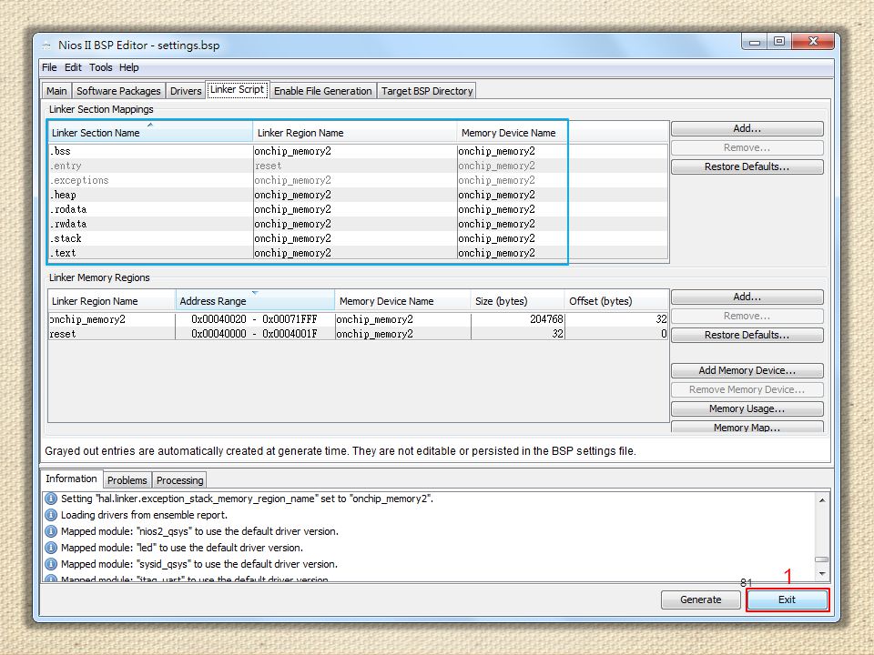This screenshot has width=874, height=655.
Task: Click info icon beside led mapped module
Action: (51, 548)
